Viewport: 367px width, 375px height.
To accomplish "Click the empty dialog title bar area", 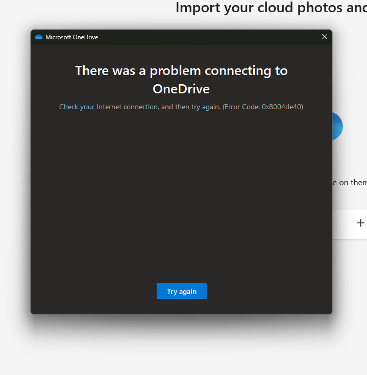I will tap(204, 37).
